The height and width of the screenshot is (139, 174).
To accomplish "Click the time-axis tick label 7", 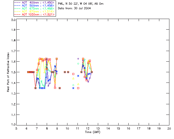I will [x=37, y=128].
